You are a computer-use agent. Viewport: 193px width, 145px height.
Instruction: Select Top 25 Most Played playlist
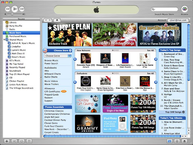pos(21,74)
